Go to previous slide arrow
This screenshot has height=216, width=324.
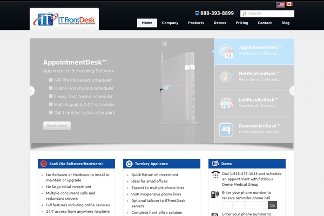32,91
